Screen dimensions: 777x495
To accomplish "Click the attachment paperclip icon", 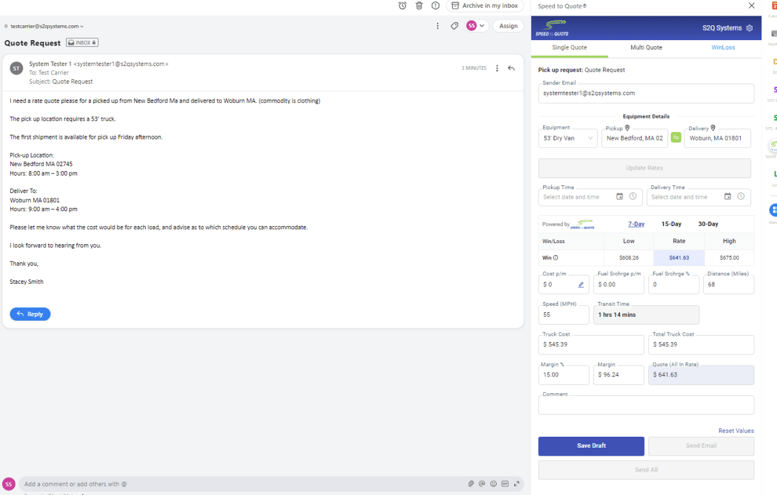I will pos(471,484).
